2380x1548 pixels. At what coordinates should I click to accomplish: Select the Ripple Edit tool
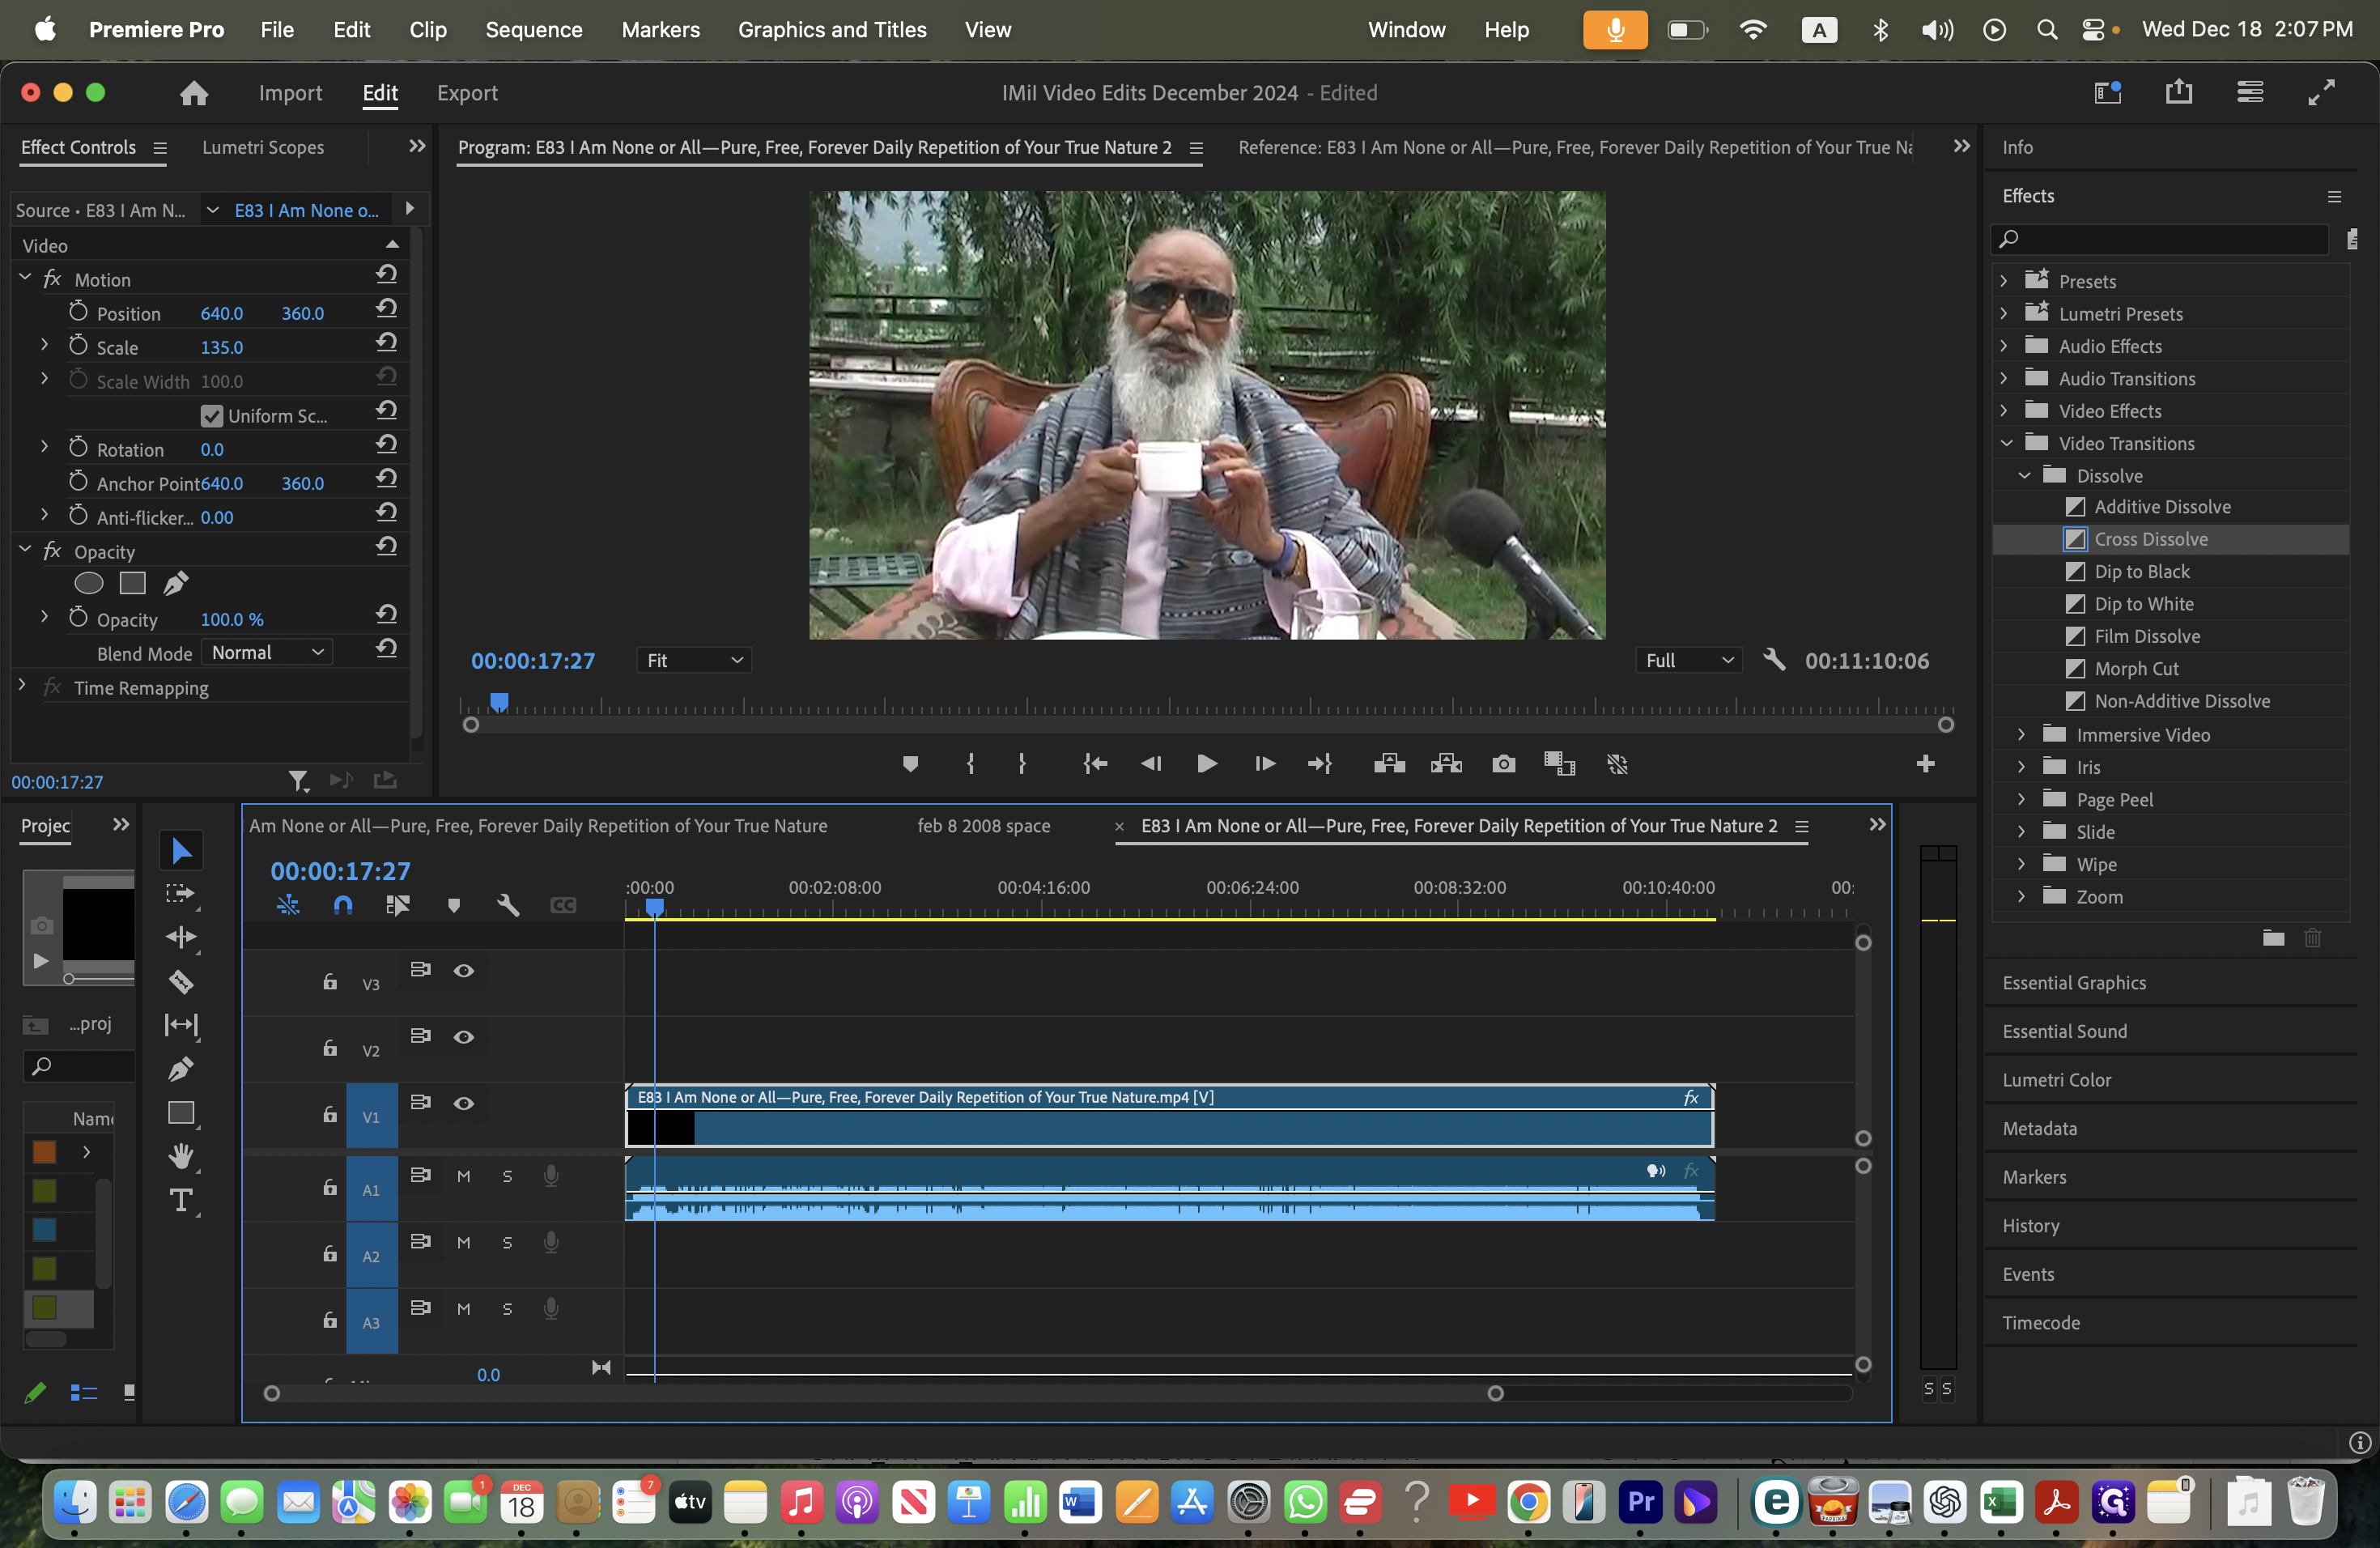coord(181,937)
